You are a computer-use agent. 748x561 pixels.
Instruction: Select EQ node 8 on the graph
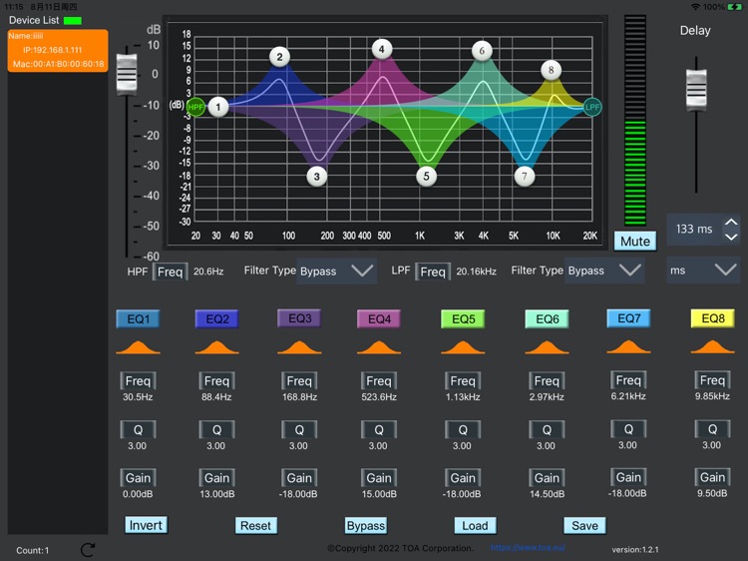coord(551,70)
